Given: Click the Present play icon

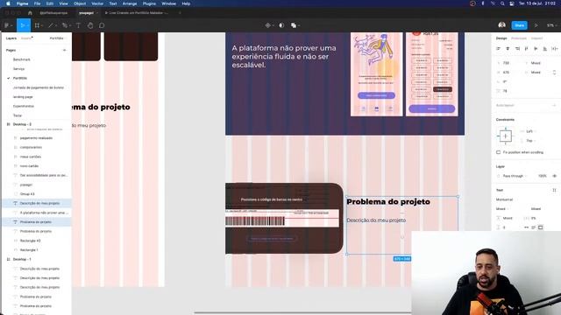Looking at the screenshot, I should [x=536, y=25].
